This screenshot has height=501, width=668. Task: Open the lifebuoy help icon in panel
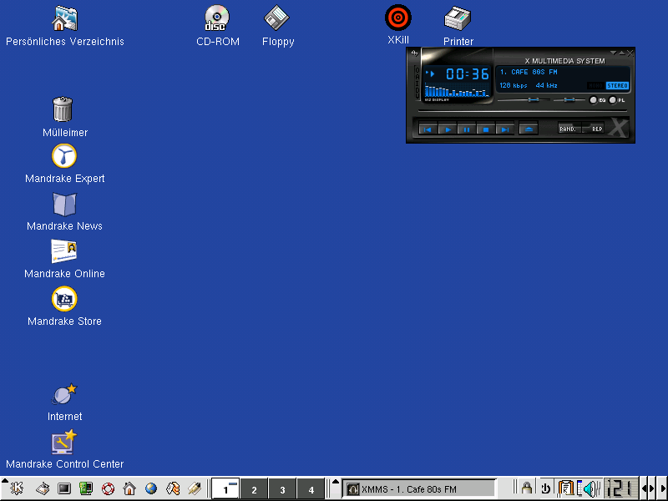(x=108, y=488)
